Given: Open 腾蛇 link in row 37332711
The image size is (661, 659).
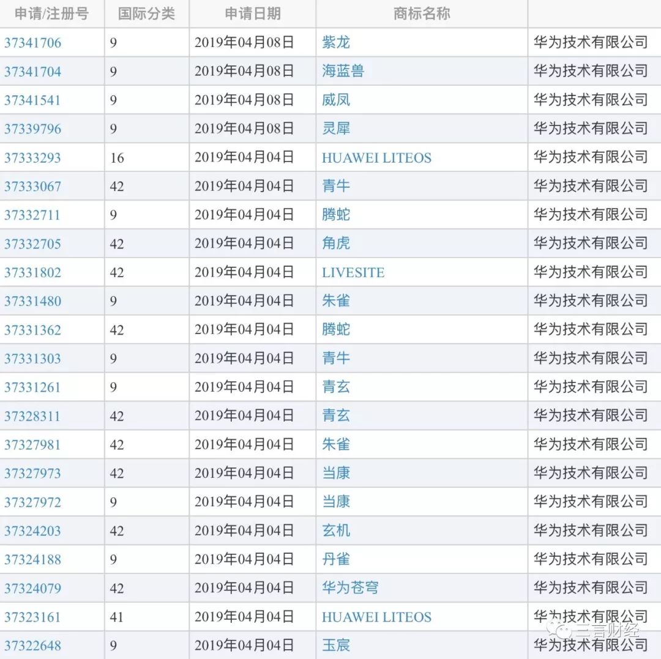Looking at the screenshot, I should click(336, 215).
